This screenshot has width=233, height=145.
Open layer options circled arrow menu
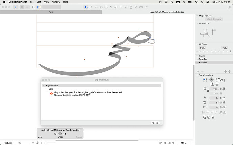point(225,72)
